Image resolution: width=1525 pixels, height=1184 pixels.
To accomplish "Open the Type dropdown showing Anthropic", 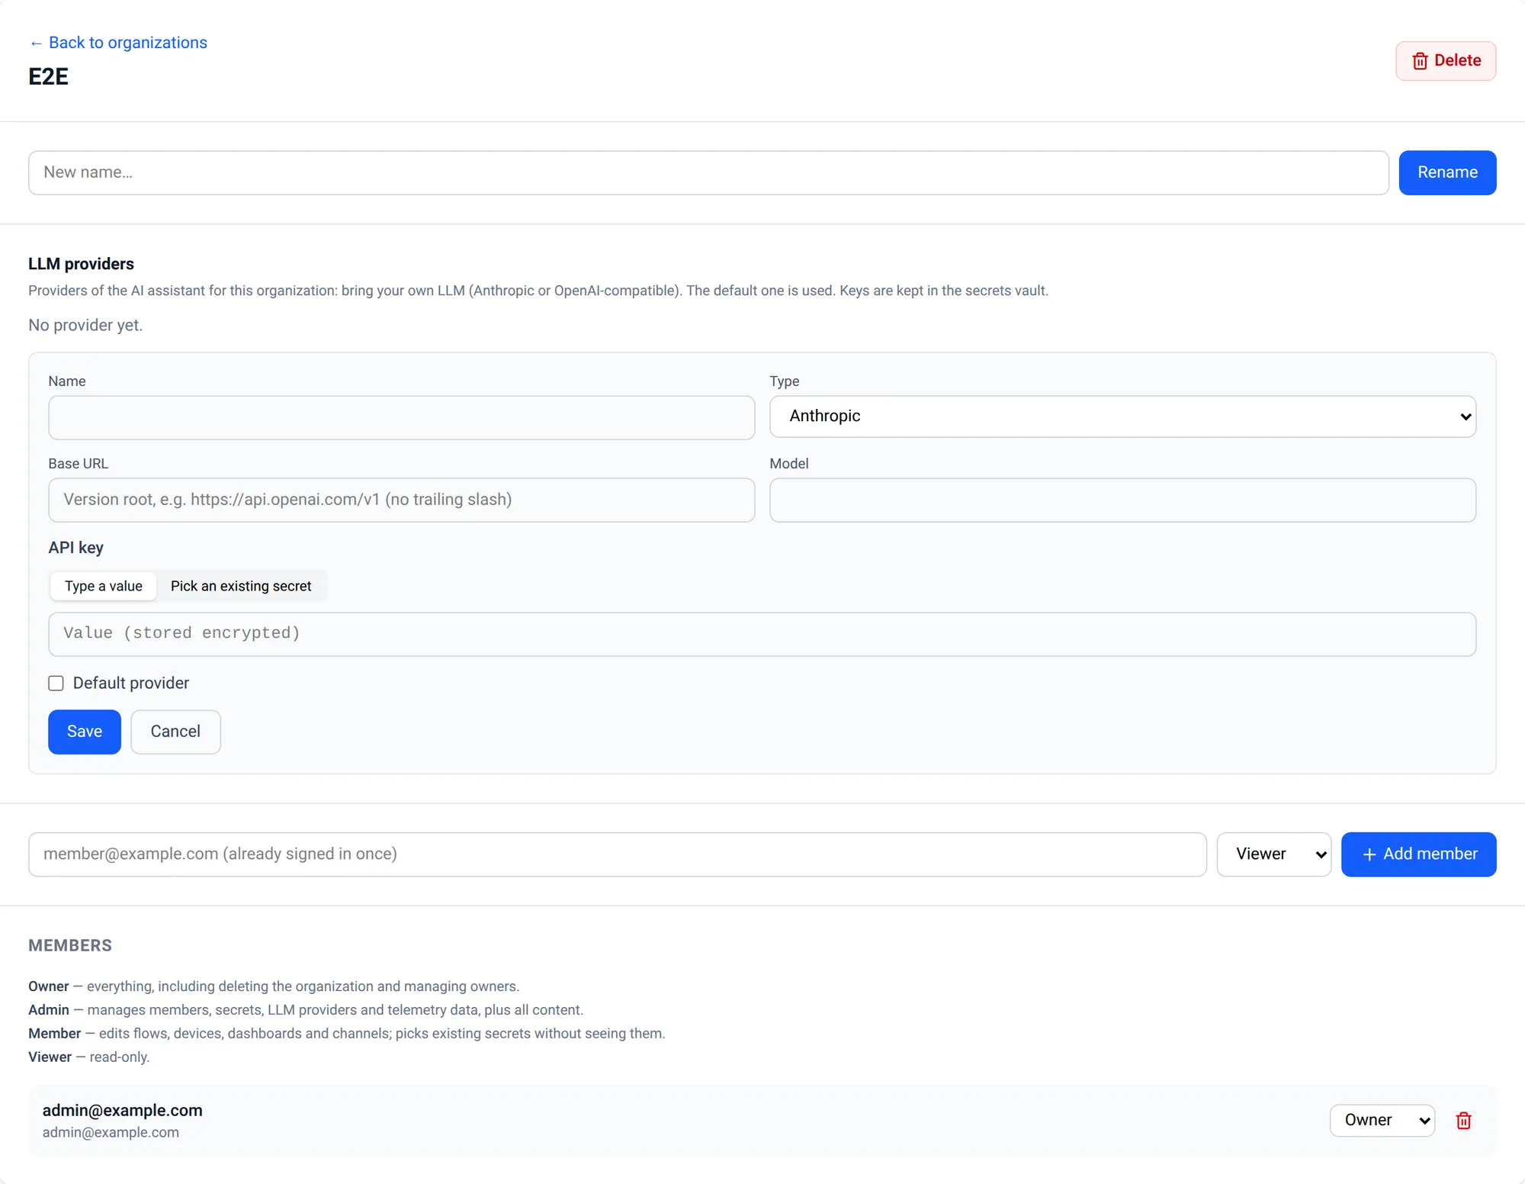I will [x=1122, y=417].
